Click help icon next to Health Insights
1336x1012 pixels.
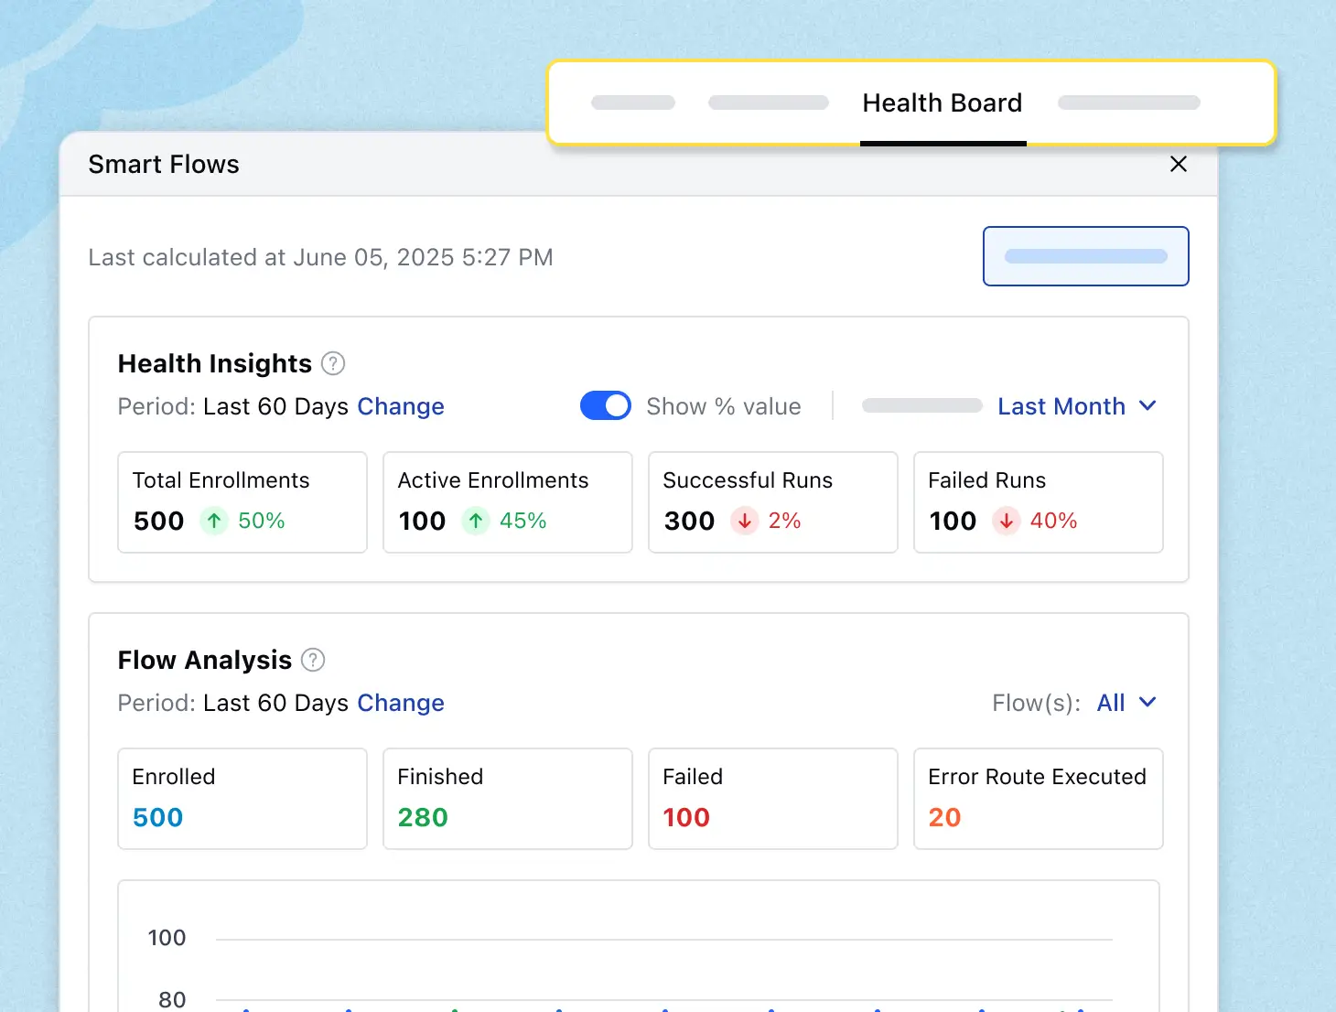[x=333, y=363]
